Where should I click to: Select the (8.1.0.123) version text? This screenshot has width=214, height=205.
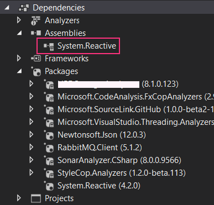[x=160, y=84]
